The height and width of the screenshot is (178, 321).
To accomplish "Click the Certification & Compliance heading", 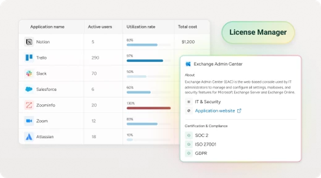I will point(206,126).
